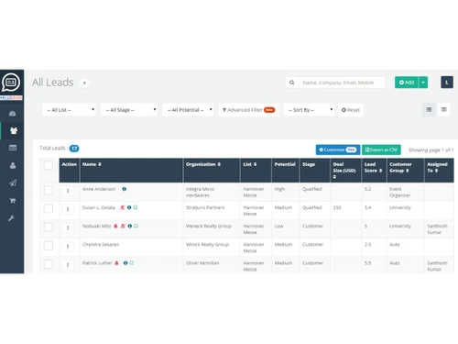
Task: Open the All List dropdown
Action: (x=69, y=110)
